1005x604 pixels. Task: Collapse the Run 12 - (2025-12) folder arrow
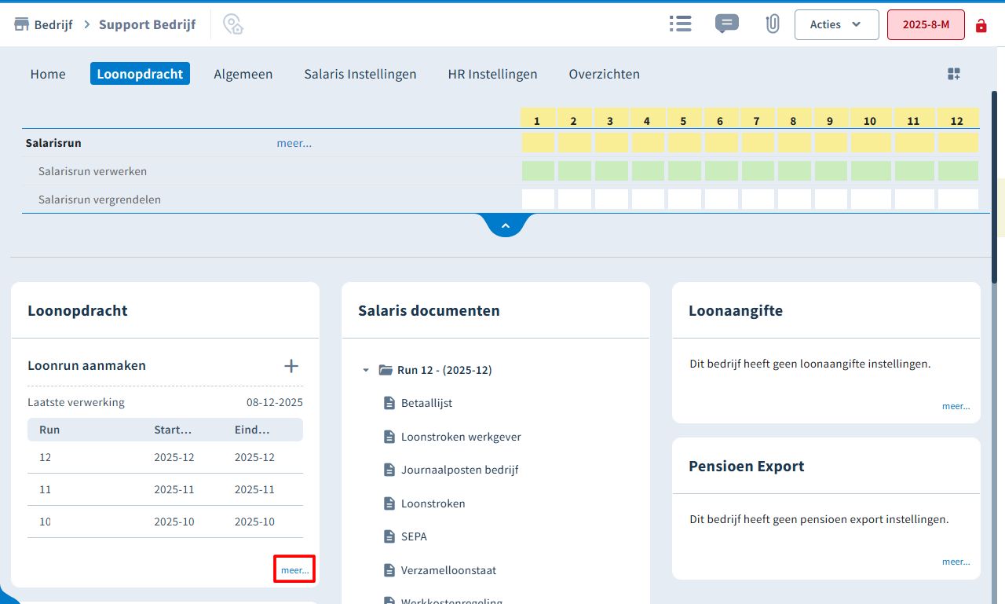(x=366, y=370)
